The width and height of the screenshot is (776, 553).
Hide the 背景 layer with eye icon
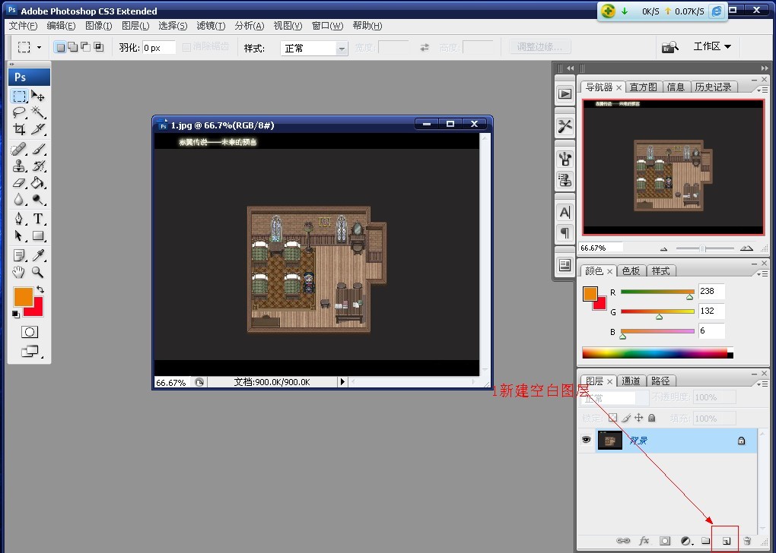coord(587,439)
